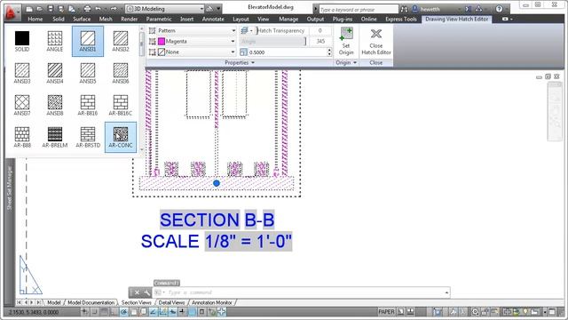Choose the AR-B816 brick pattern

point(88,105)
